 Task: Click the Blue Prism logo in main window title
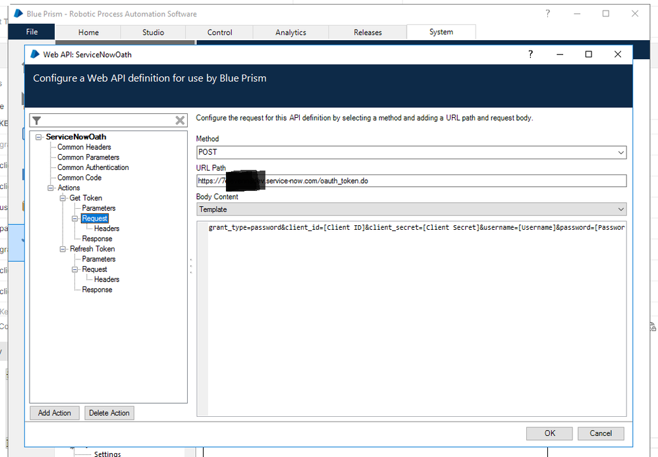point(18,14)
